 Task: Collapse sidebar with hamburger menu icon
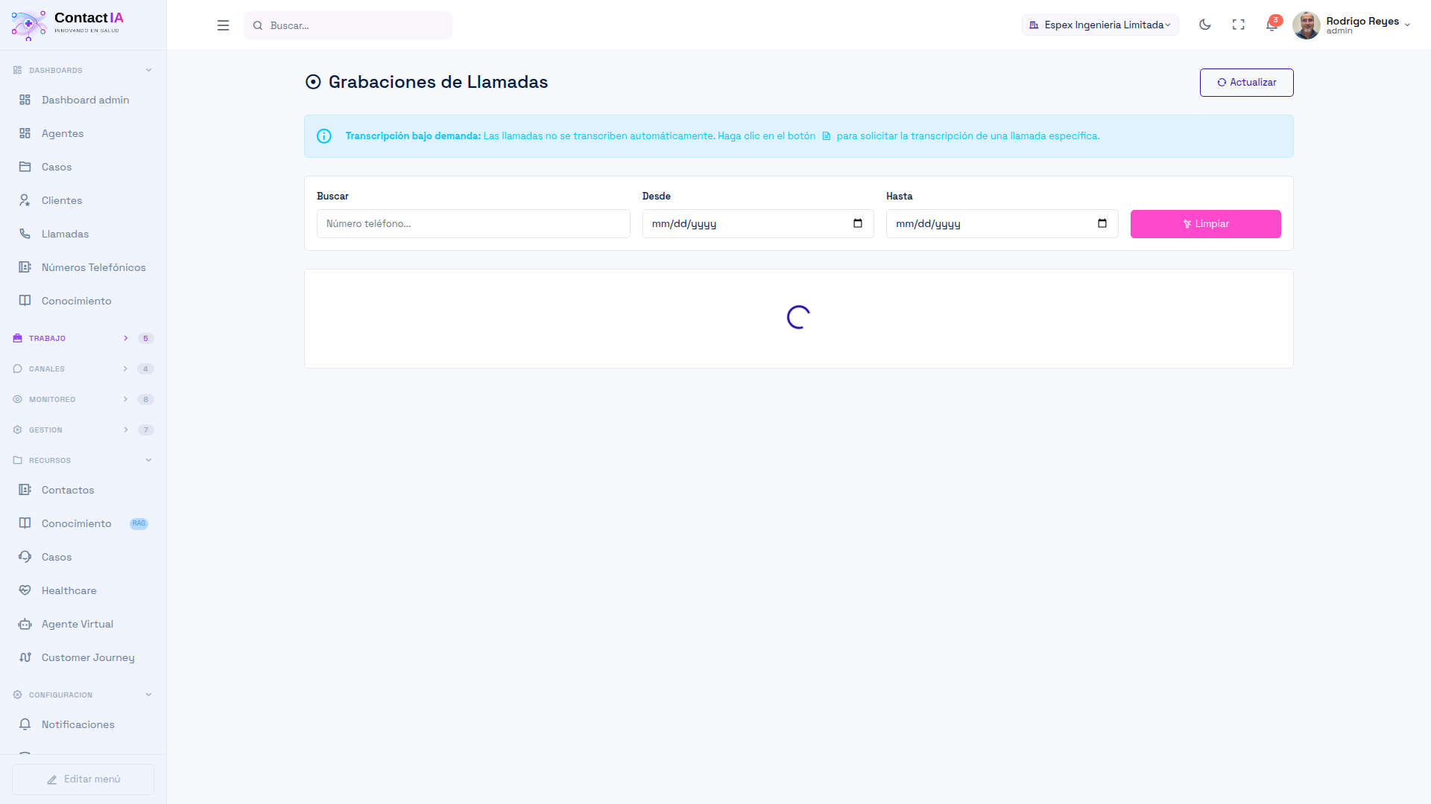tap(223, 25)
